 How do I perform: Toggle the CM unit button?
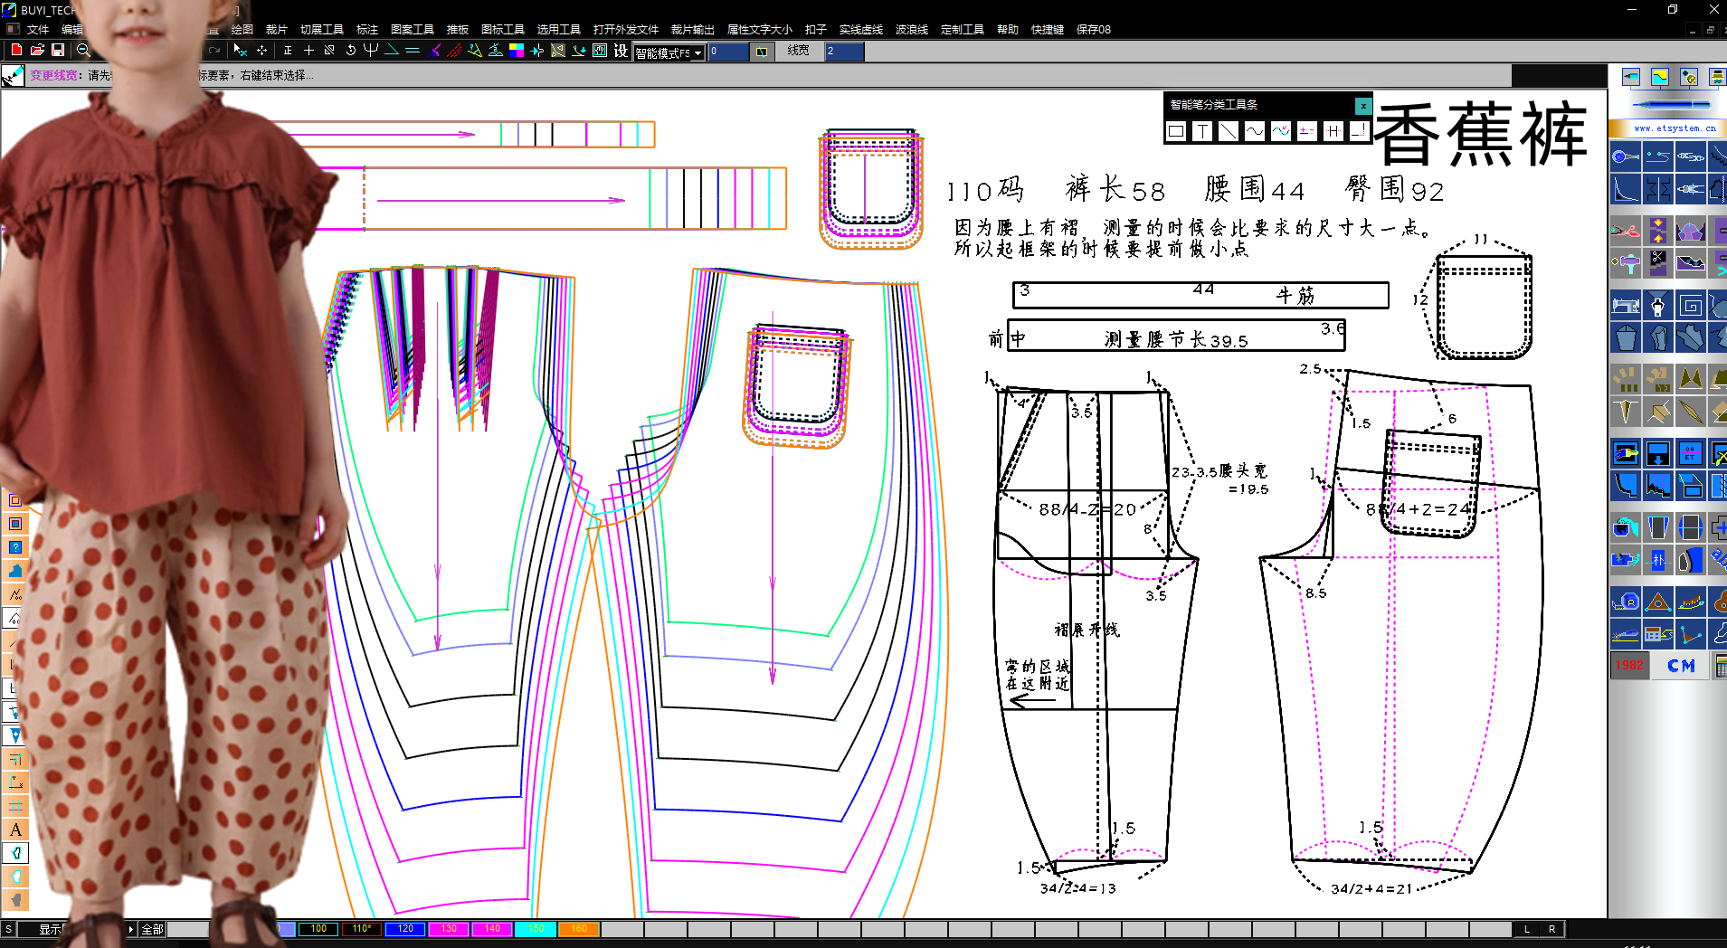tap(1681, 666)
